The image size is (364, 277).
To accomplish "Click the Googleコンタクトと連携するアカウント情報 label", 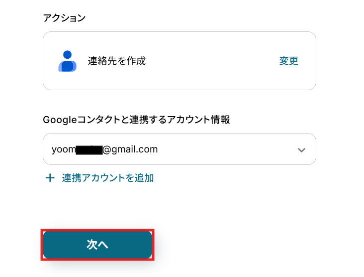I will [x=136, y=120].
